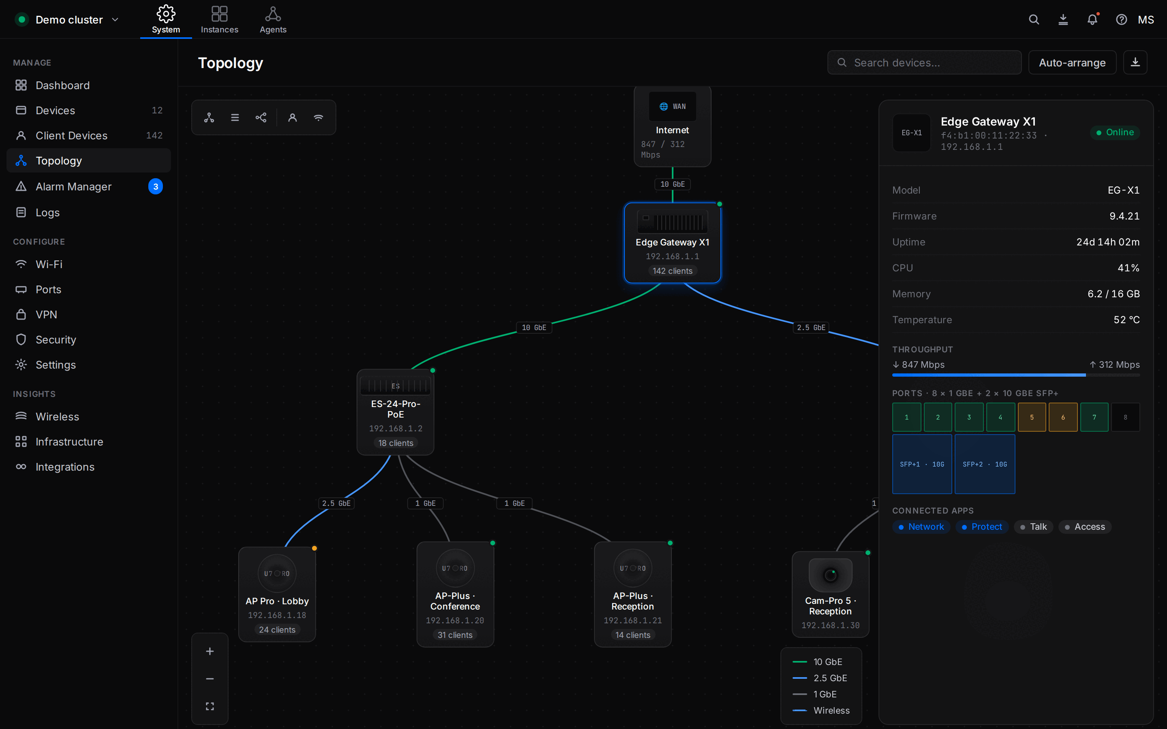Click the zoom in plus button
The width and height of the screenshot is (1167, 729).
(210, 651)
